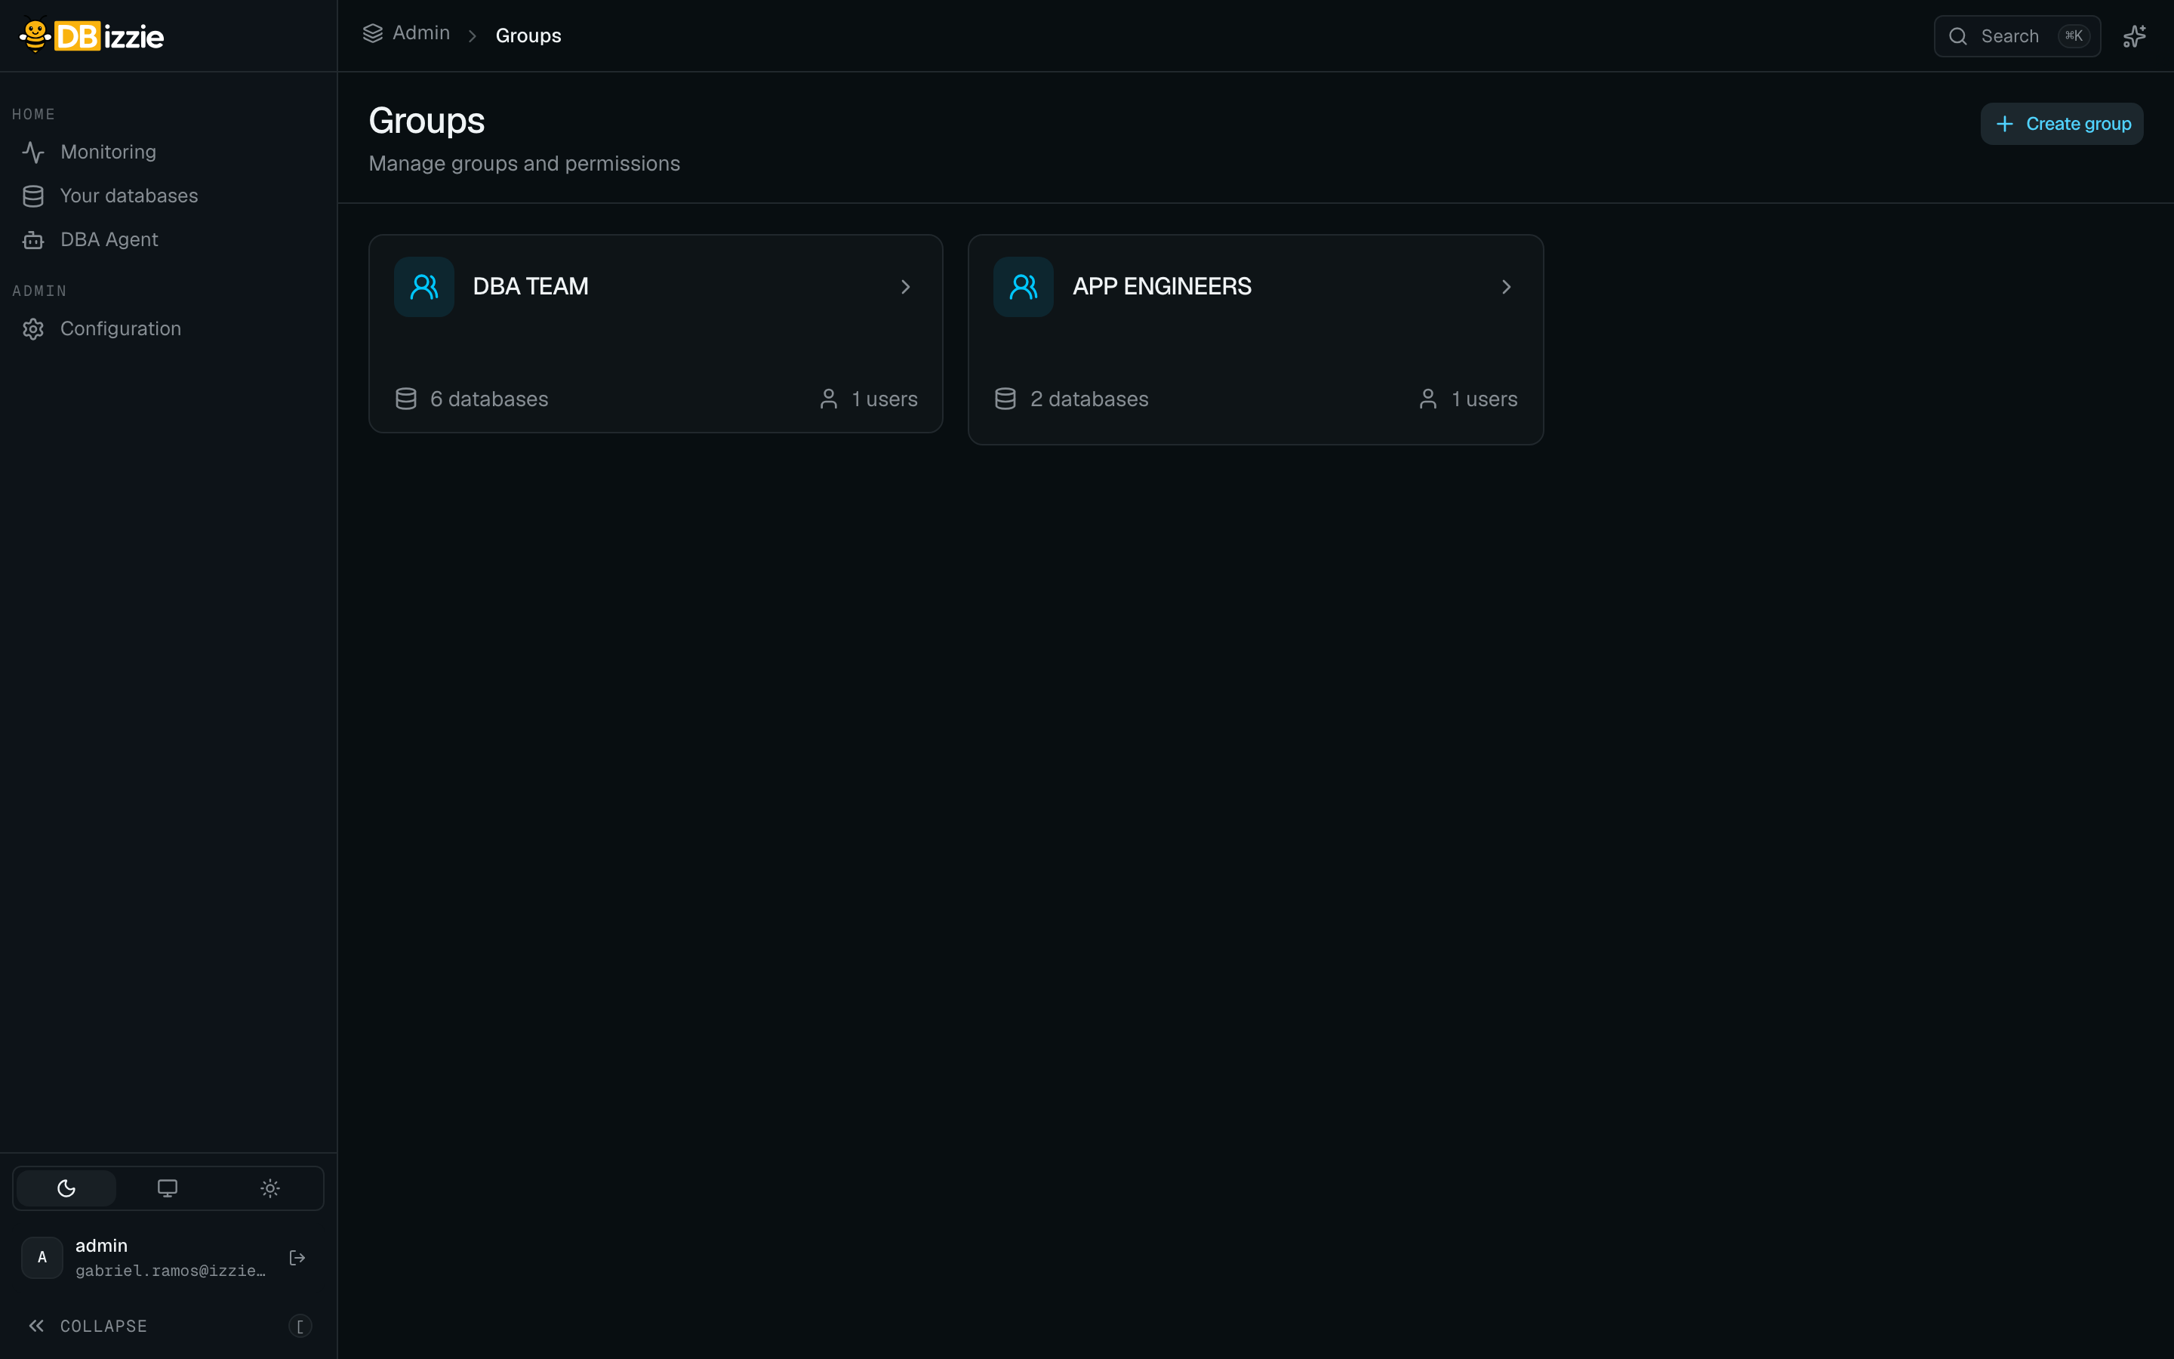Screen dimensions: 2174x1359
Task: Log out using the sign-out icon
Action: (x=297, y=1257)
